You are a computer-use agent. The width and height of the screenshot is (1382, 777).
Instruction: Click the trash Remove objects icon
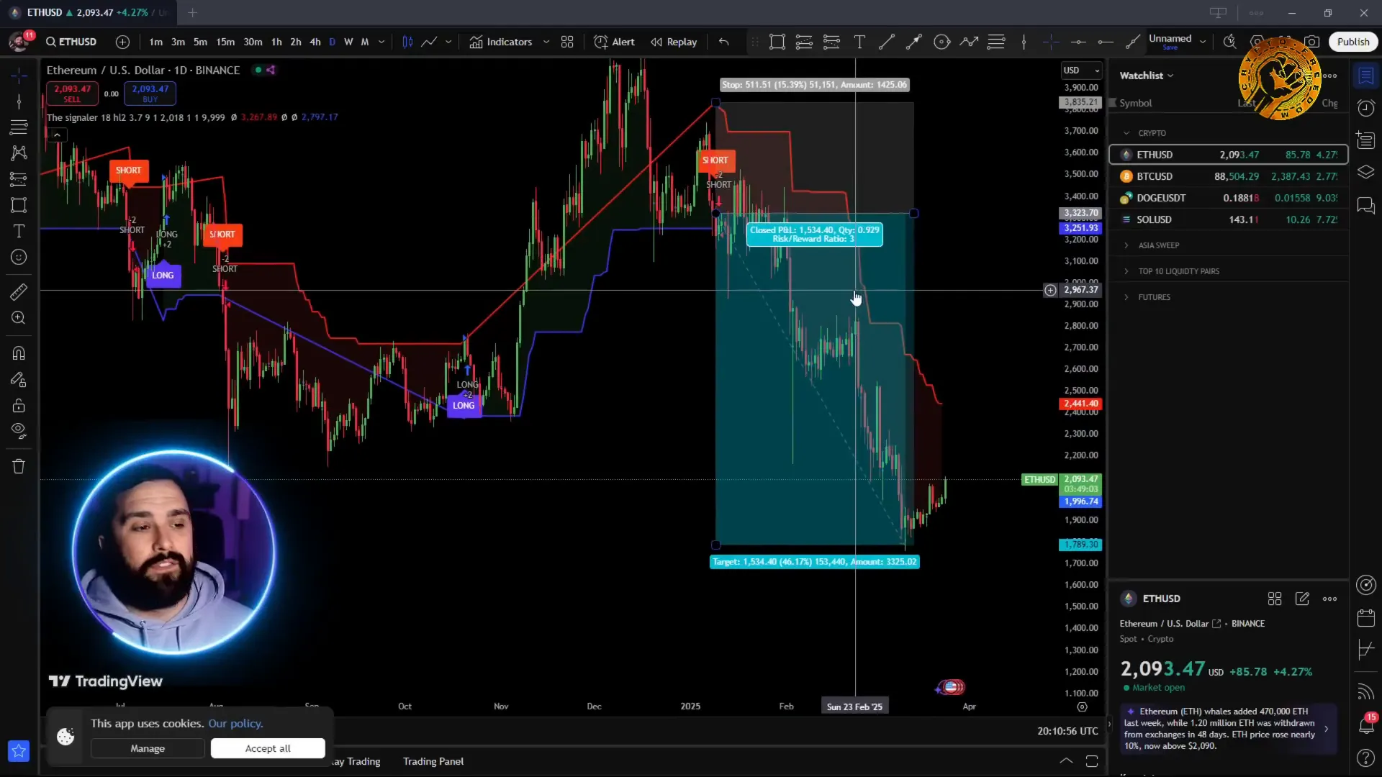click(19, 466)
